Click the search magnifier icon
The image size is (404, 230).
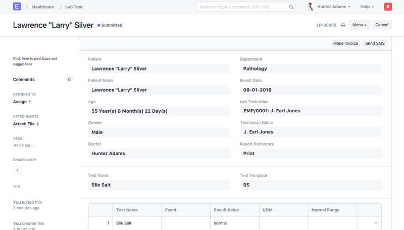291,8
